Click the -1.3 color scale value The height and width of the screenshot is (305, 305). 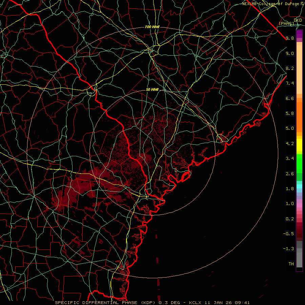pyautogui.click(x=288, y=249)
